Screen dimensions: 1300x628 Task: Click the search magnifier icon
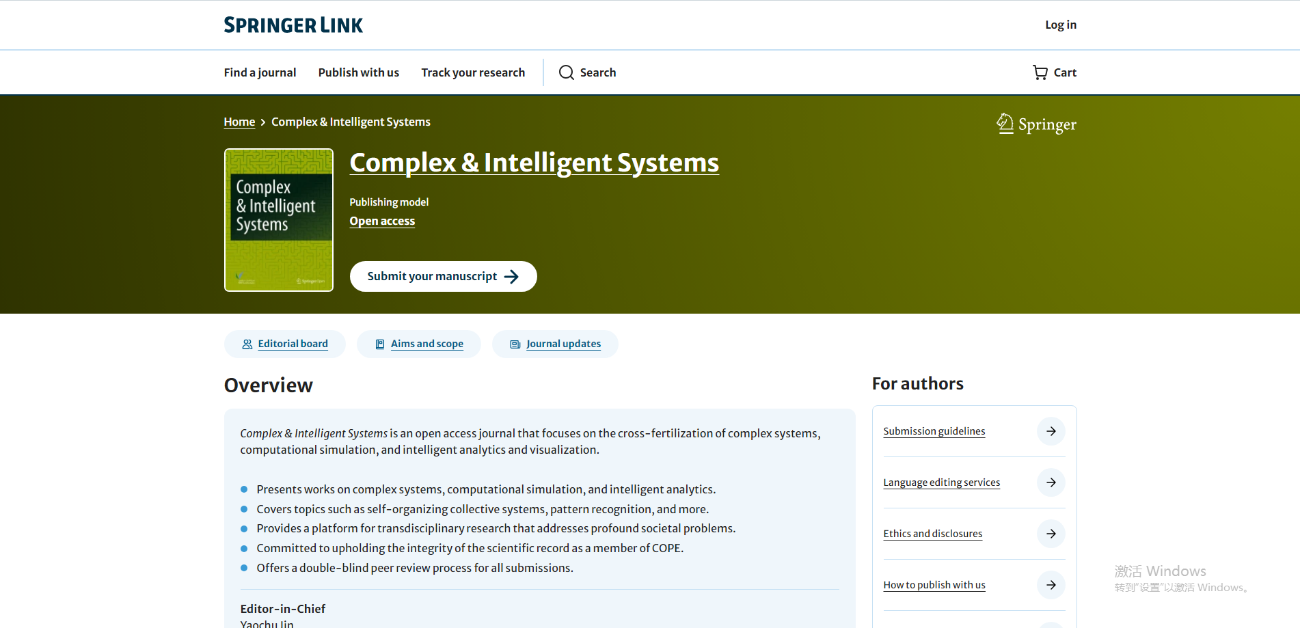tap(567, 72)
